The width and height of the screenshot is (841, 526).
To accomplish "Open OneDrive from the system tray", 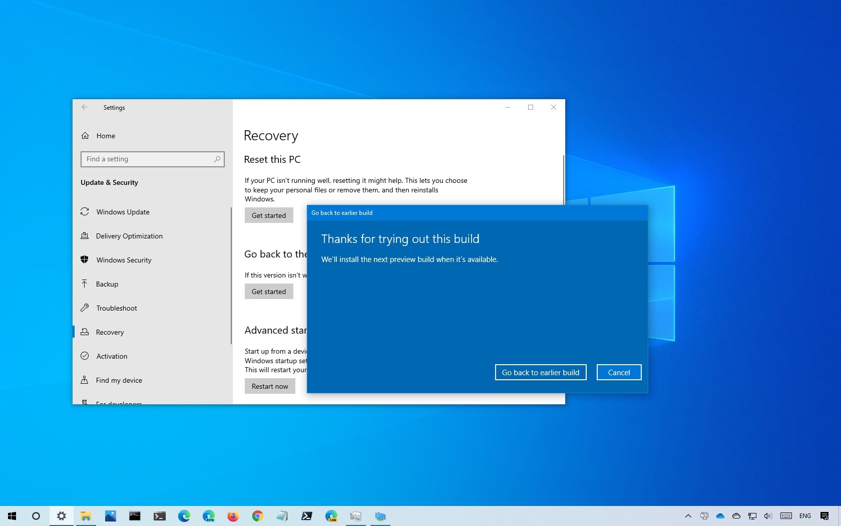I will pyautogui.click(x=720, y=516).
